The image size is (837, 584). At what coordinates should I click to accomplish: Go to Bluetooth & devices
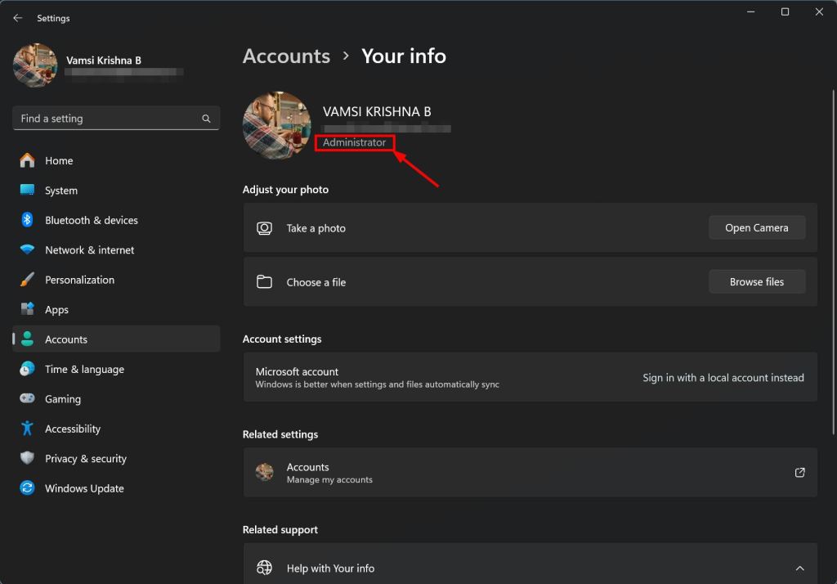coord(116,220)
